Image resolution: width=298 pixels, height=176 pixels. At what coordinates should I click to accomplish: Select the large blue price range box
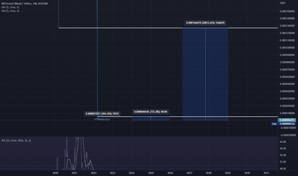pyautogui.click(x=205, y=74)
